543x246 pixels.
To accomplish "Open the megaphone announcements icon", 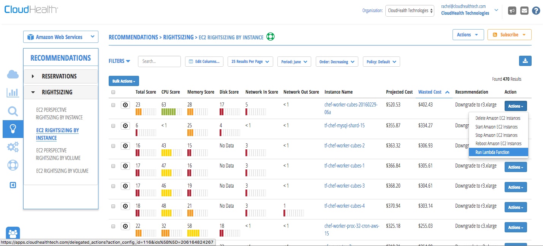I will point(512,11).
